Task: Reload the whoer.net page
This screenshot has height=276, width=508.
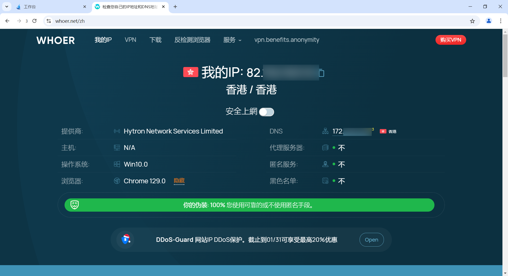Action: tap(34, 21)
